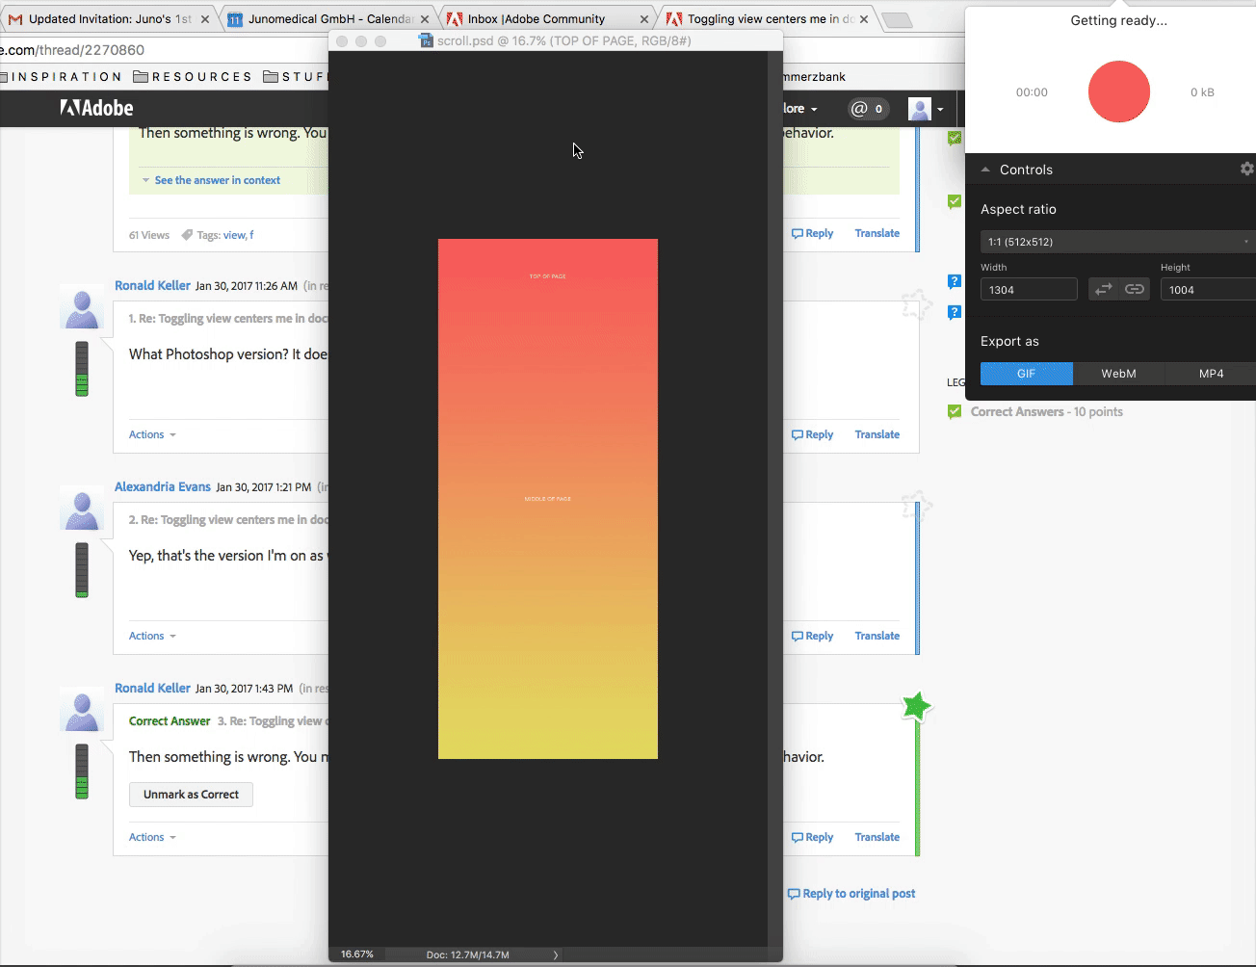The width and height of the screenshot is (1256, 967).
Task: Click Reply to original post link
Action: (x=851, y=894)
